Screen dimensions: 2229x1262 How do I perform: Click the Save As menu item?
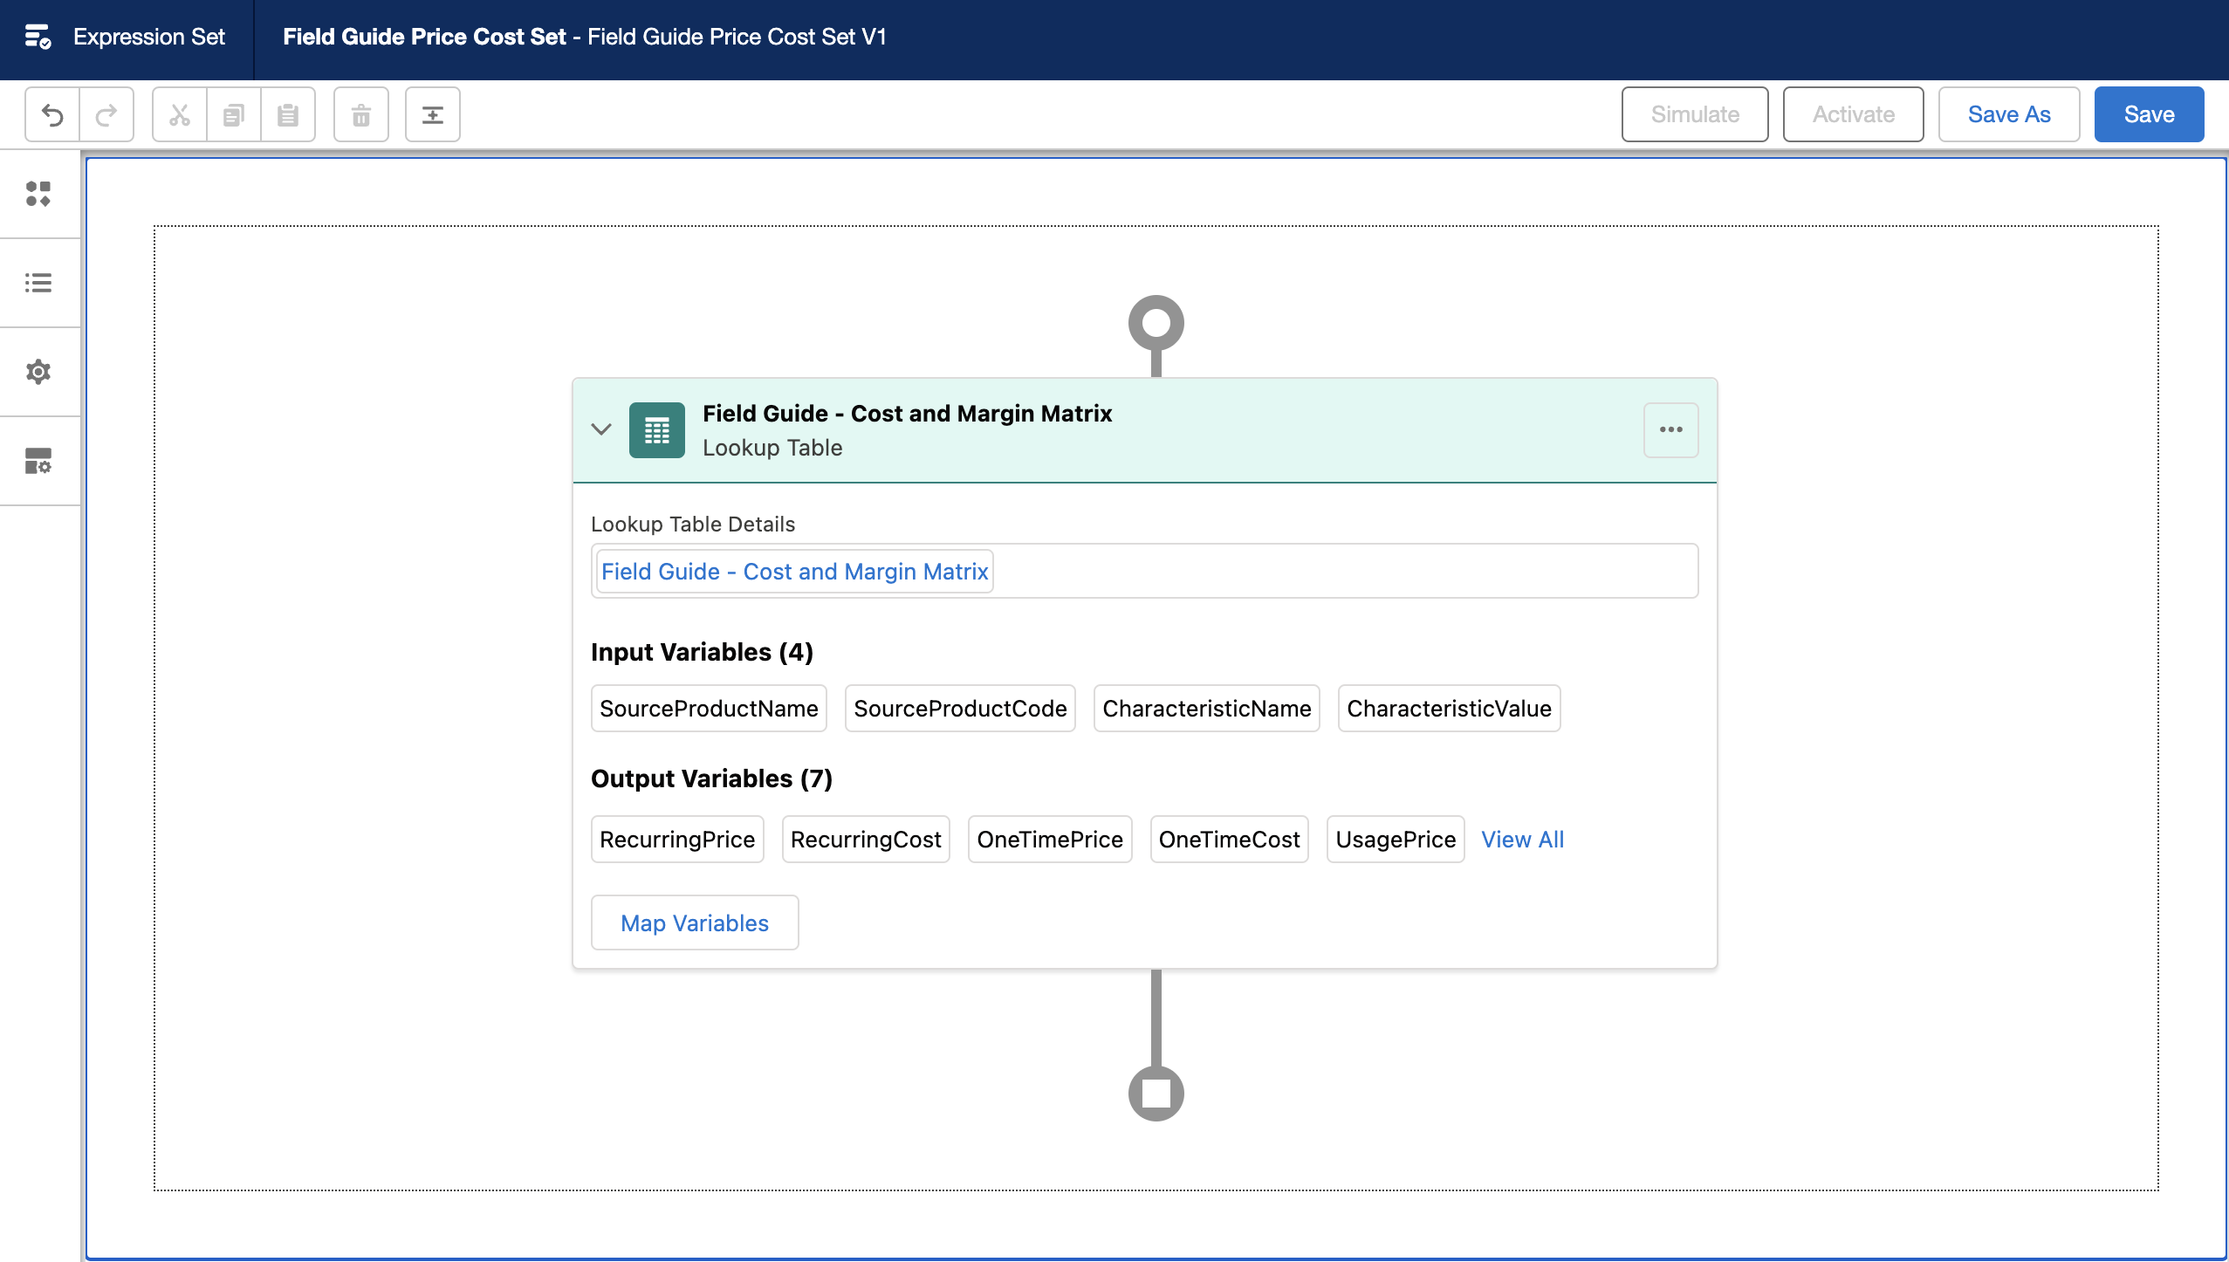click(x=2008, y=113)
